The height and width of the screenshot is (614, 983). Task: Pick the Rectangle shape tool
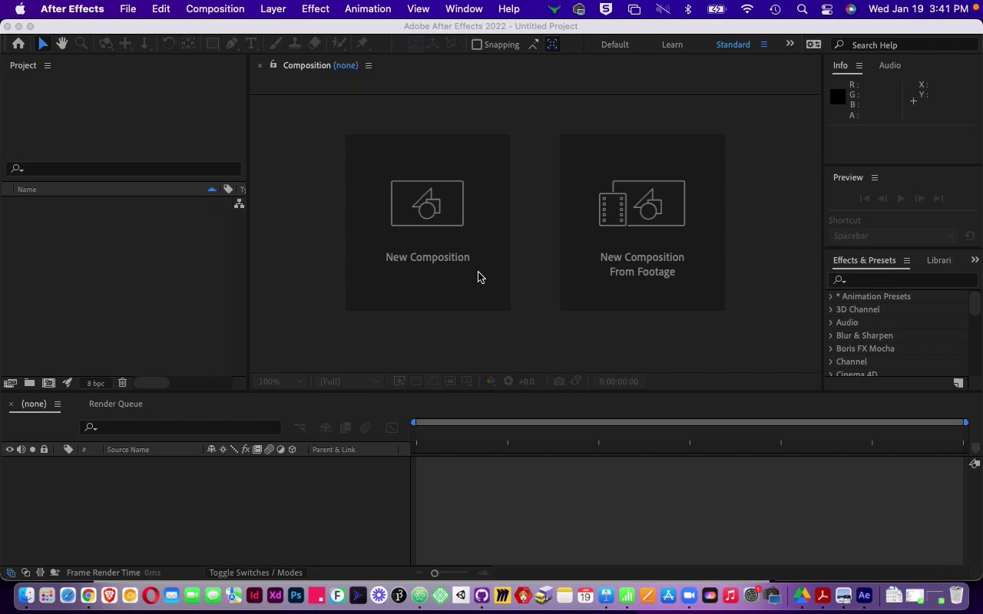click(213, 44)
